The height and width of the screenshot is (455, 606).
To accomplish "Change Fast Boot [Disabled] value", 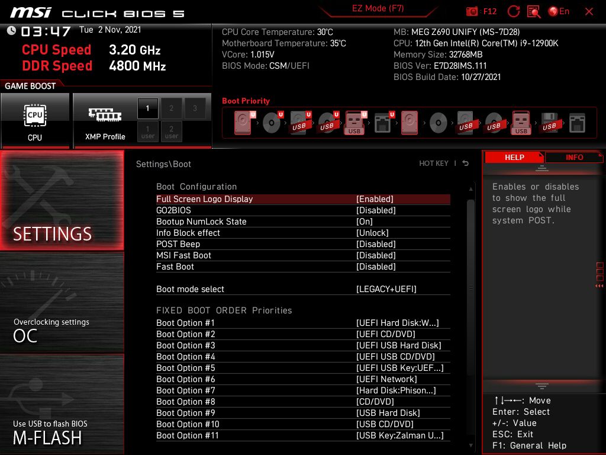I will tap(376, 266).
